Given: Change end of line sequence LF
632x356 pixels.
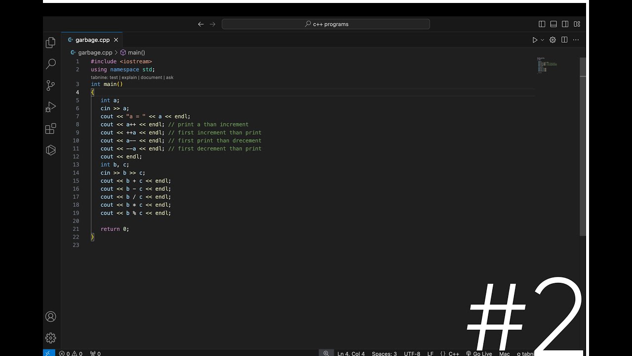Looking at the screenshot, I should 430,354.
